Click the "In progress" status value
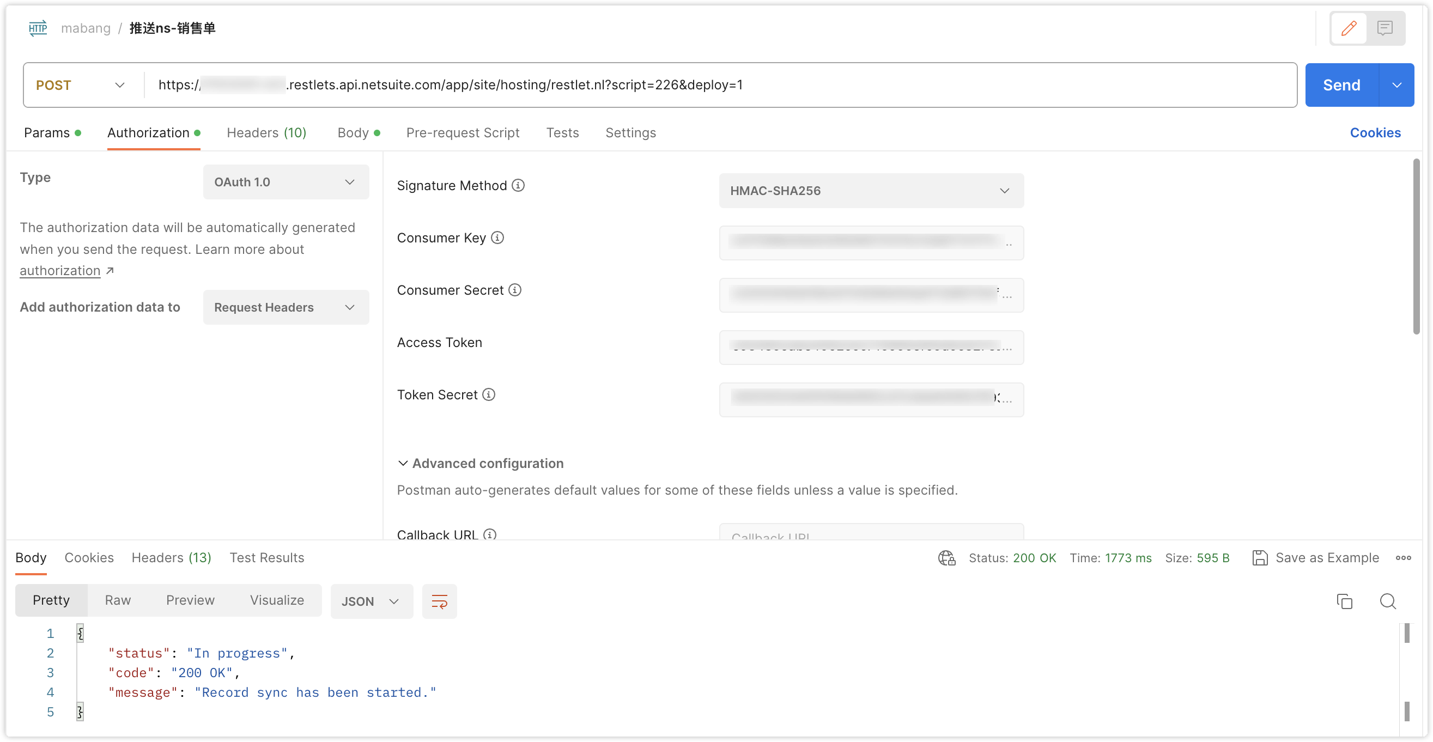 tap(237, 654)
